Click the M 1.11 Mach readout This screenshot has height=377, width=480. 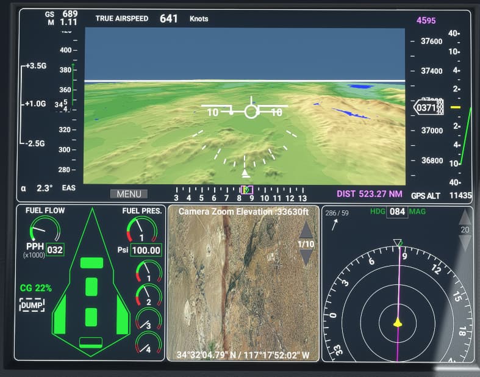tap(62, 22)
